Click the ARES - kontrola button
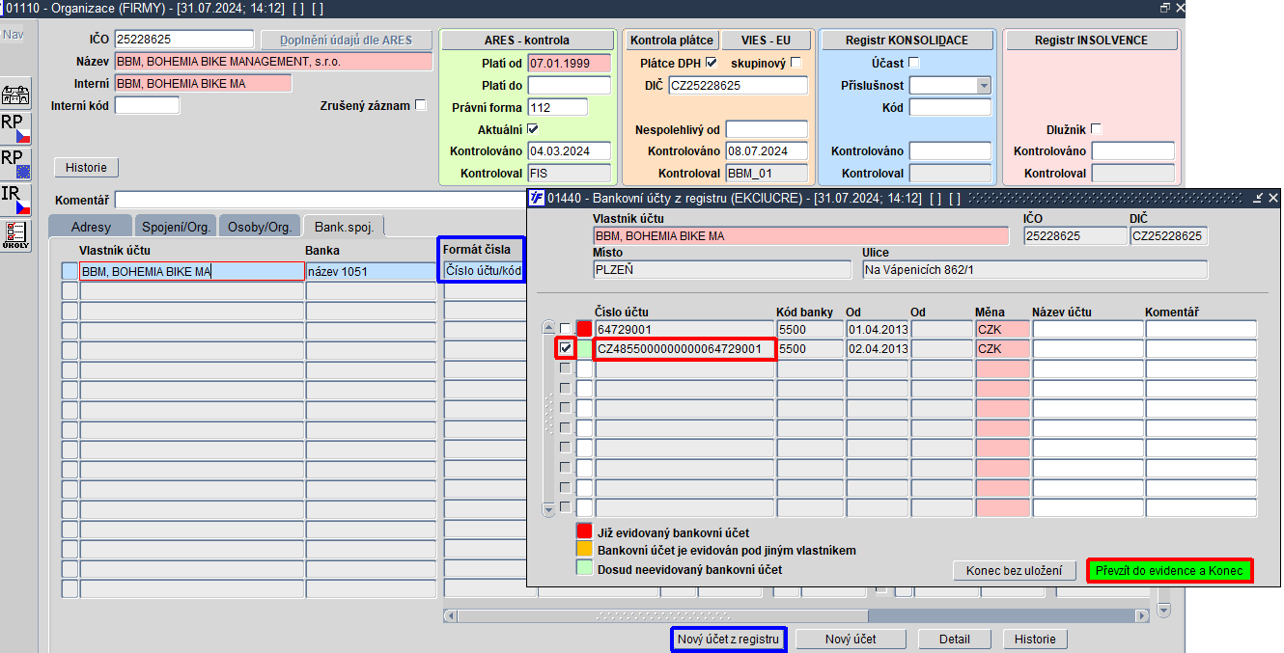 527,41
